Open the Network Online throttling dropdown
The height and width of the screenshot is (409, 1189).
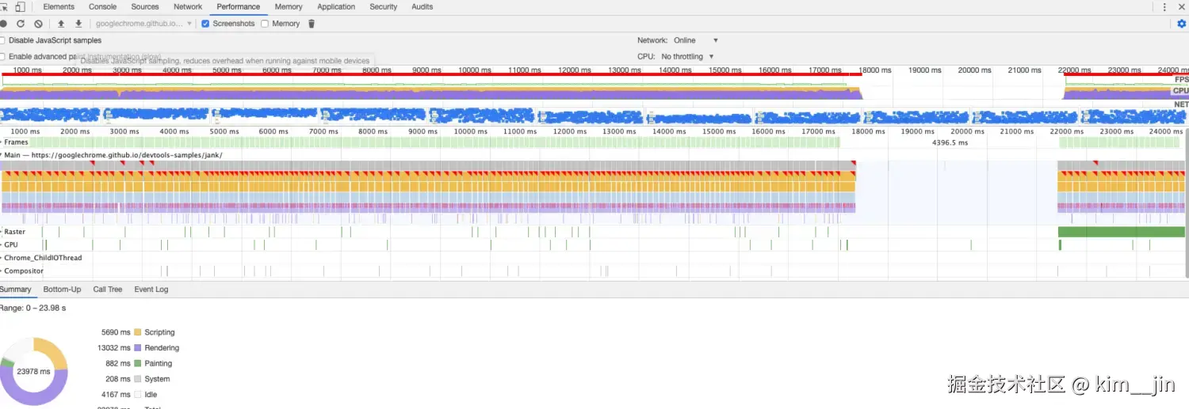click(x=696, y=40)
